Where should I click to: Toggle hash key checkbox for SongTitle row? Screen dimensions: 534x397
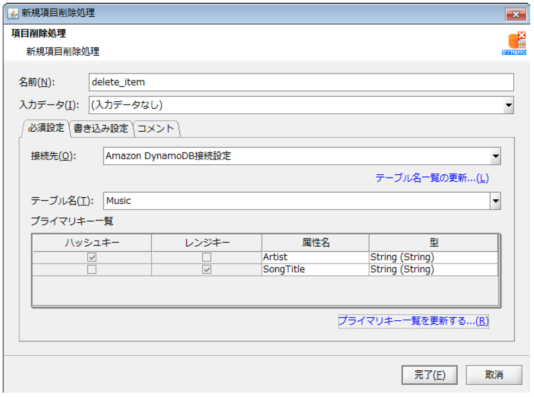[x=92, y=270]
